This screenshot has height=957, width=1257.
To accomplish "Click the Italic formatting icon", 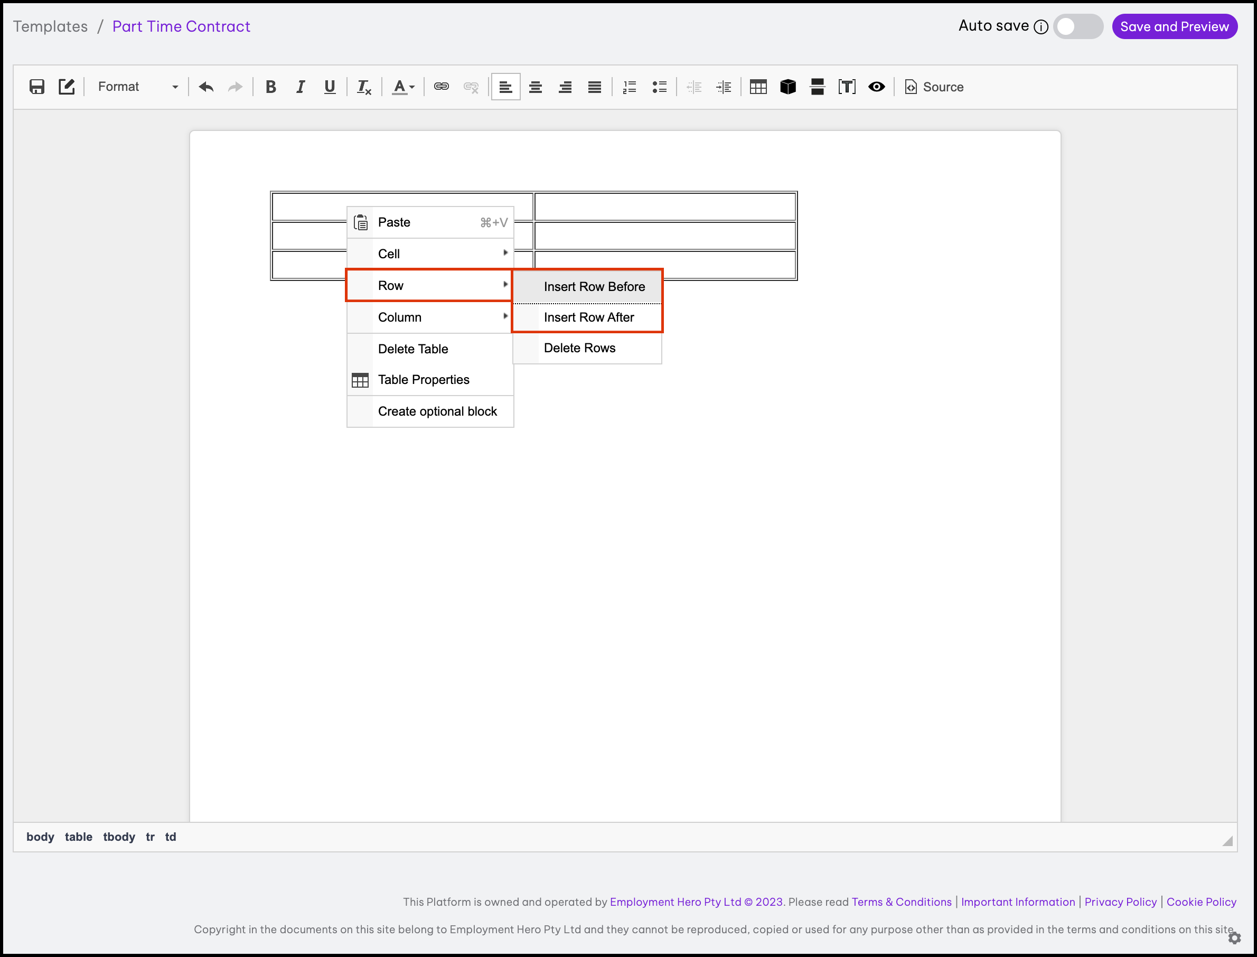I will (300, 87).
